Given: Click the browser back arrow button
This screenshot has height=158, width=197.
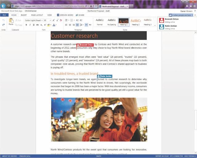Looking at the screenshot, I should [x=3, y=6].
